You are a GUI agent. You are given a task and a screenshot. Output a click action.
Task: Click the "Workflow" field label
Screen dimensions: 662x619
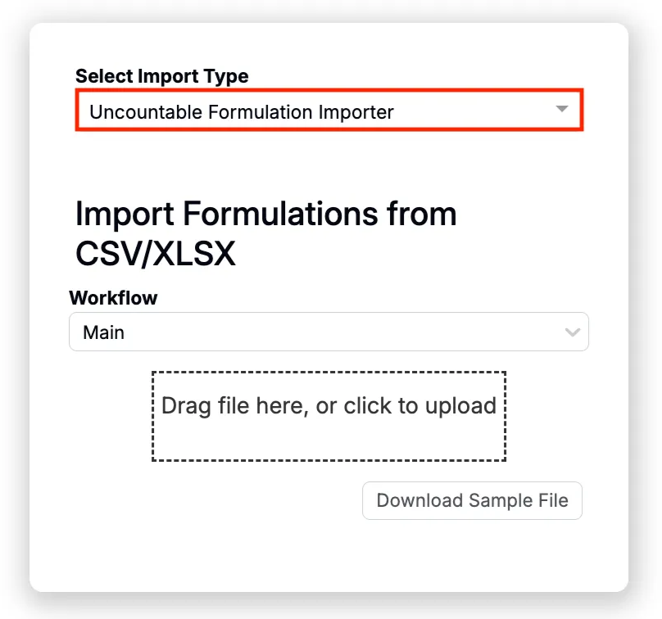pos(113,297)
